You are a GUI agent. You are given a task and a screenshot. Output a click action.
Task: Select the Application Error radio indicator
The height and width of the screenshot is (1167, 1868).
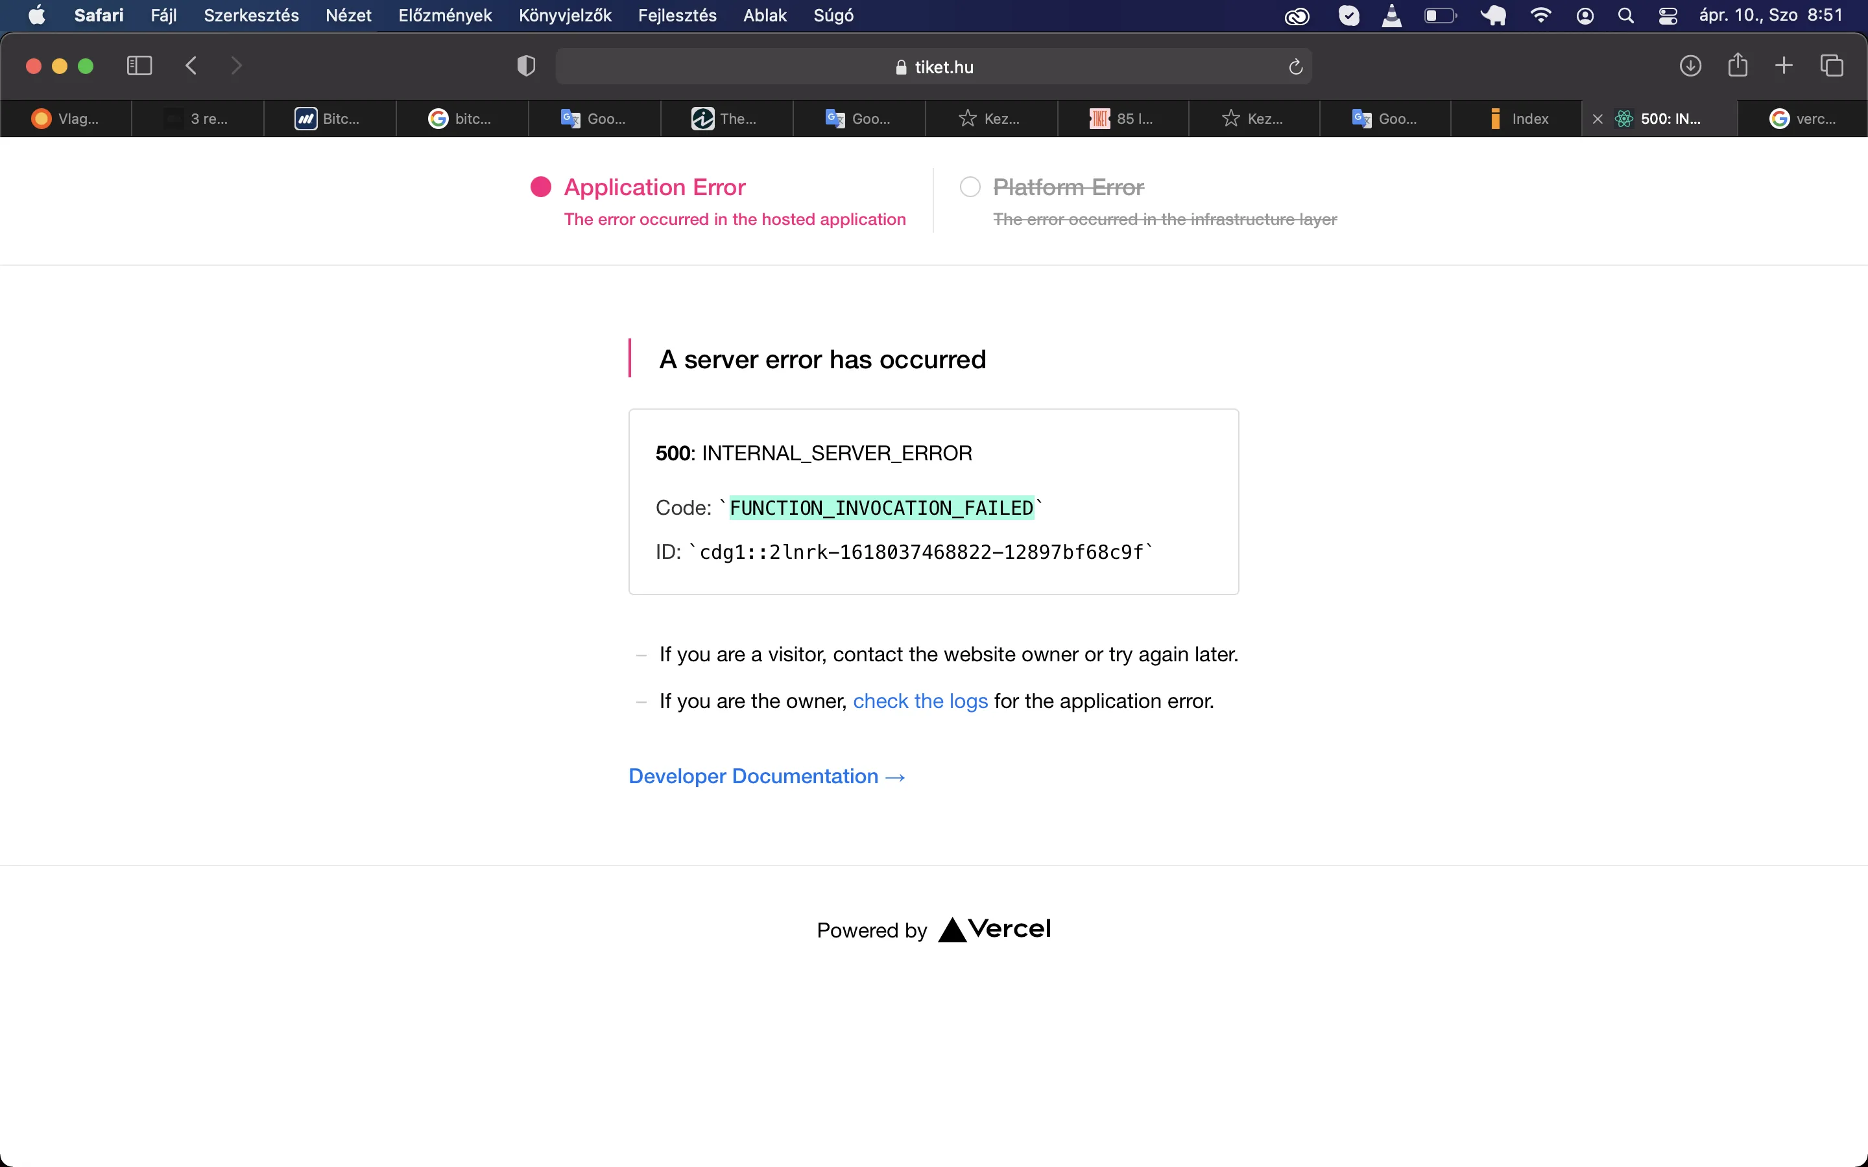540,187
